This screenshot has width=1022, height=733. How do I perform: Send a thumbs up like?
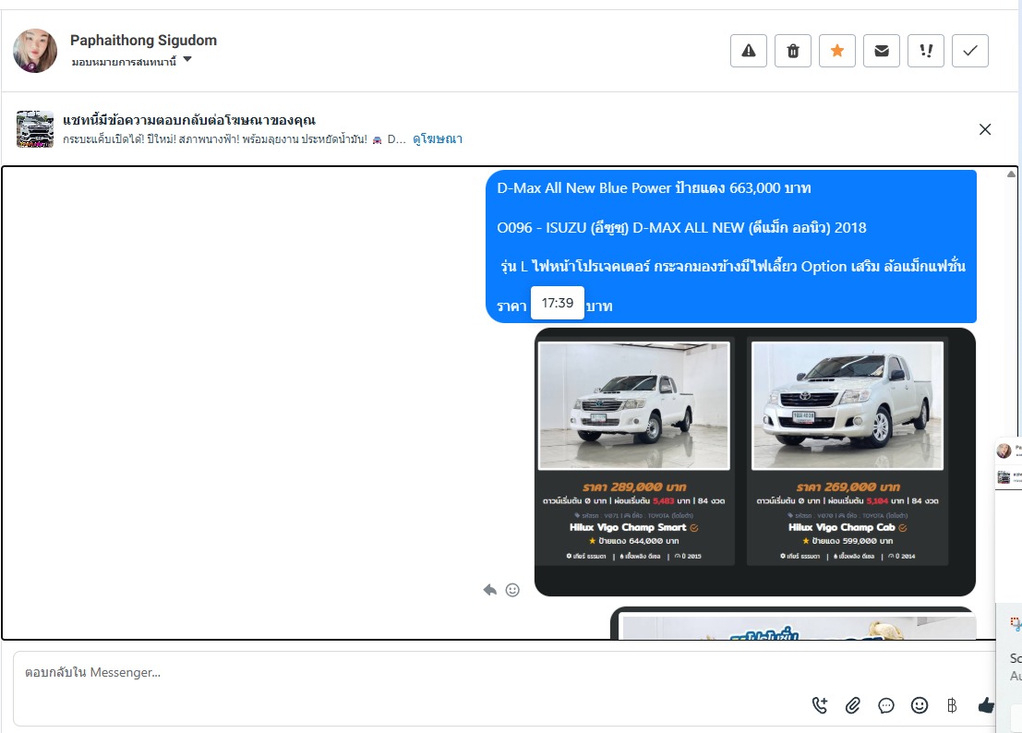(x=985, y=705)
